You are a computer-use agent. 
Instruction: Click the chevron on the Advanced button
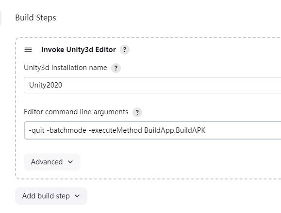pyautogui.click(x=70, y=162)
